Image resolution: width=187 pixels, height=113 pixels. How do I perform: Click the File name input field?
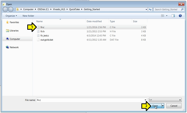(x=91, y=100)
